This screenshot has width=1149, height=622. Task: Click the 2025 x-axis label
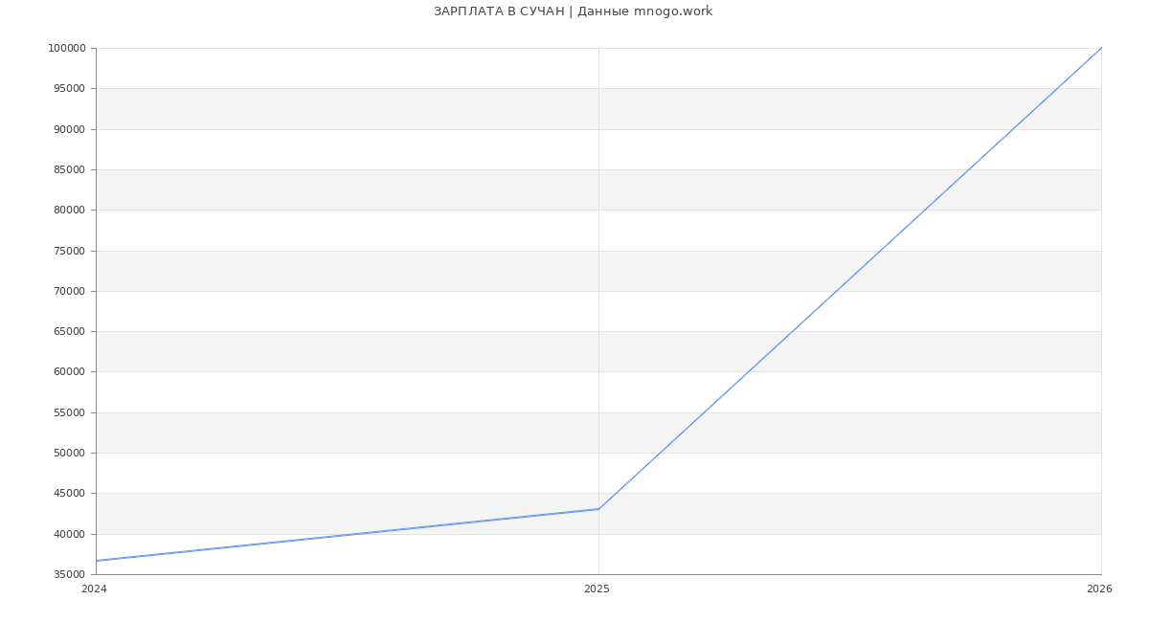coord(597,589)
